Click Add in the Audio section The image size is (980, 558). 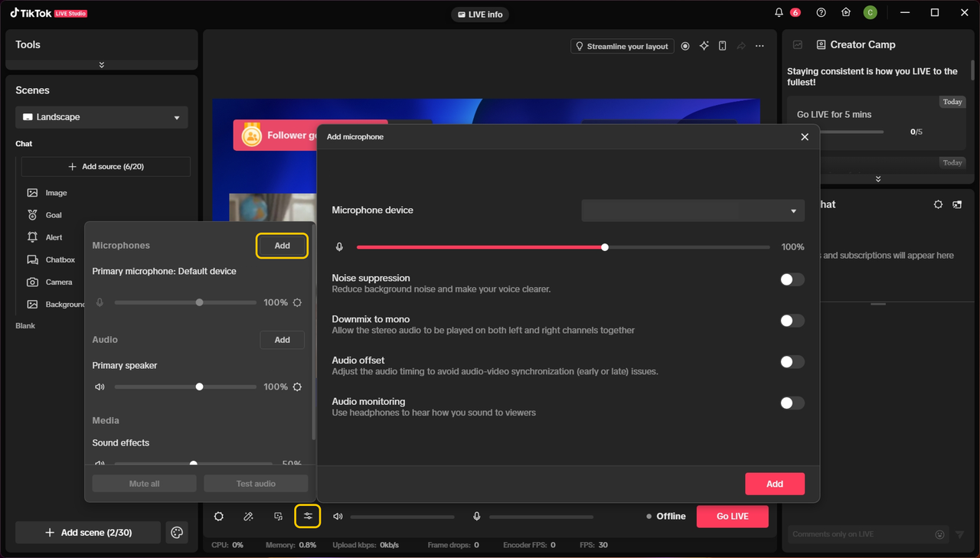[x=282, y=340]
